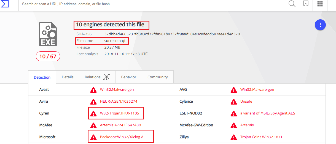The height and width of the screenshot is (144, 336).
Task: Open the Details tab
Action: [68, 77]
